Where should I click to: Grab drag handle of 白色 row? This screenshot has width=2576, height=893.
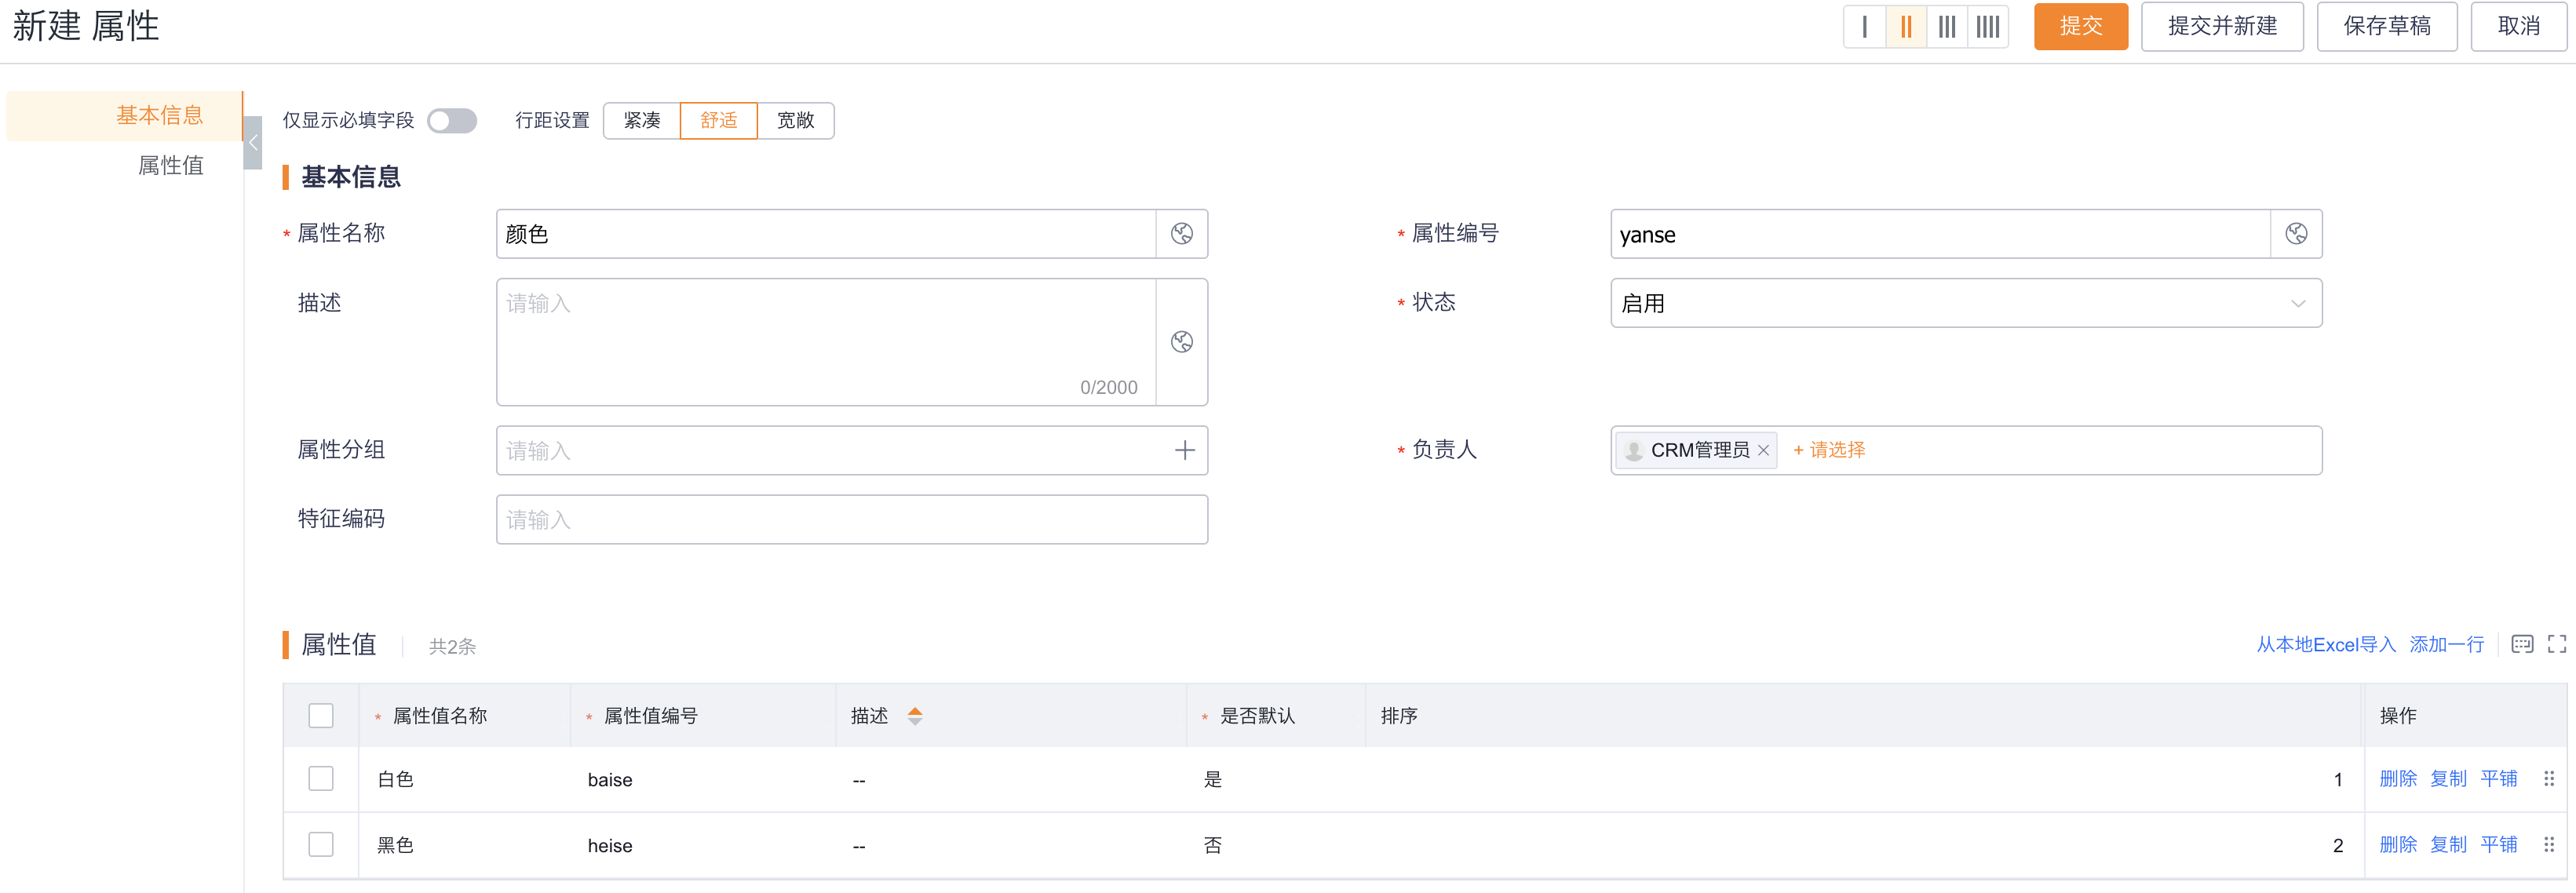coord(2549,779)
